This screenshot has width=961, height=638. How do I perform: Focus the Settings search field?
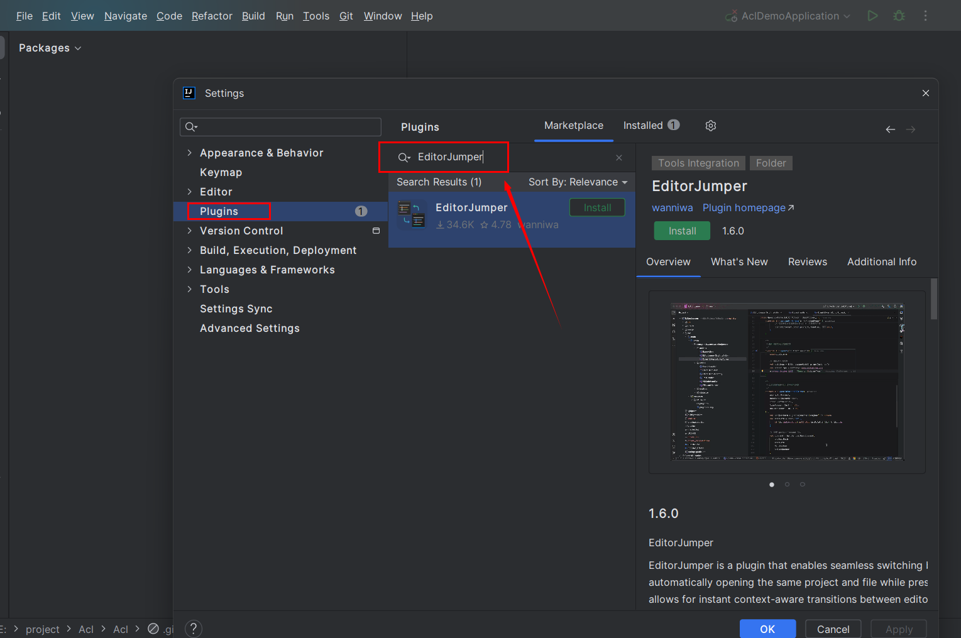point(280,127)
